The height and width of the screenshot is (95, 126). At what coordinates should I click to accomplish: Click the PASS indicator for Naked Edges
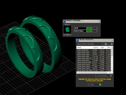(89, 31)
